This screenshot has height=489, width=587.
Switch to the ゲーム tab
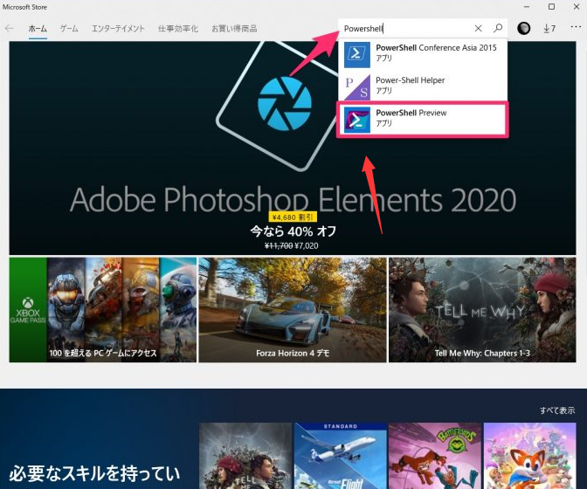coord(69,29)
